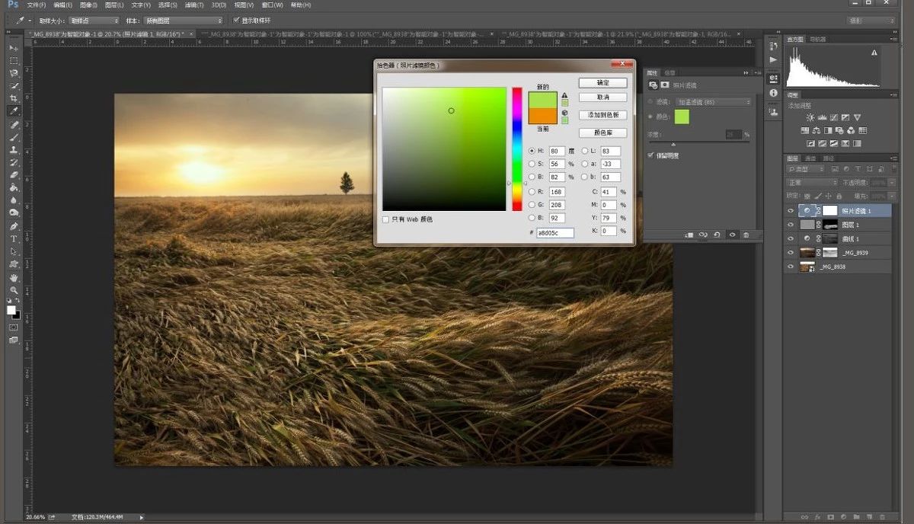
Task: Switch to the 通道 channels tab
Action: (810, 158)
